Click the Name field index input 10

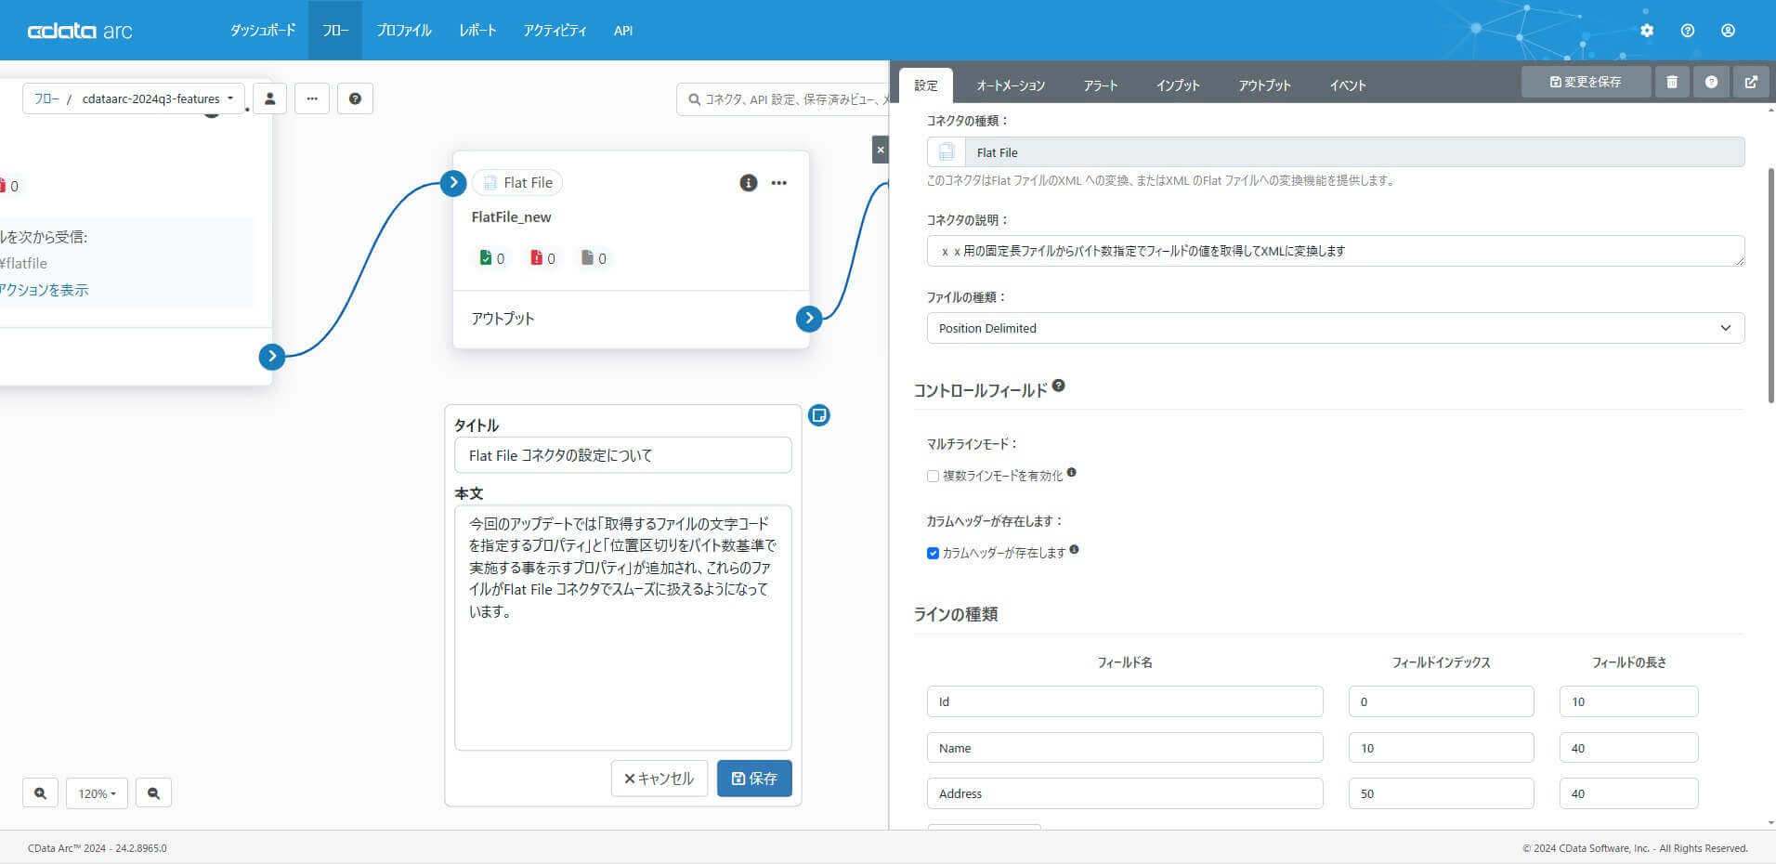pyautogui.click(x=1441, y=748)
